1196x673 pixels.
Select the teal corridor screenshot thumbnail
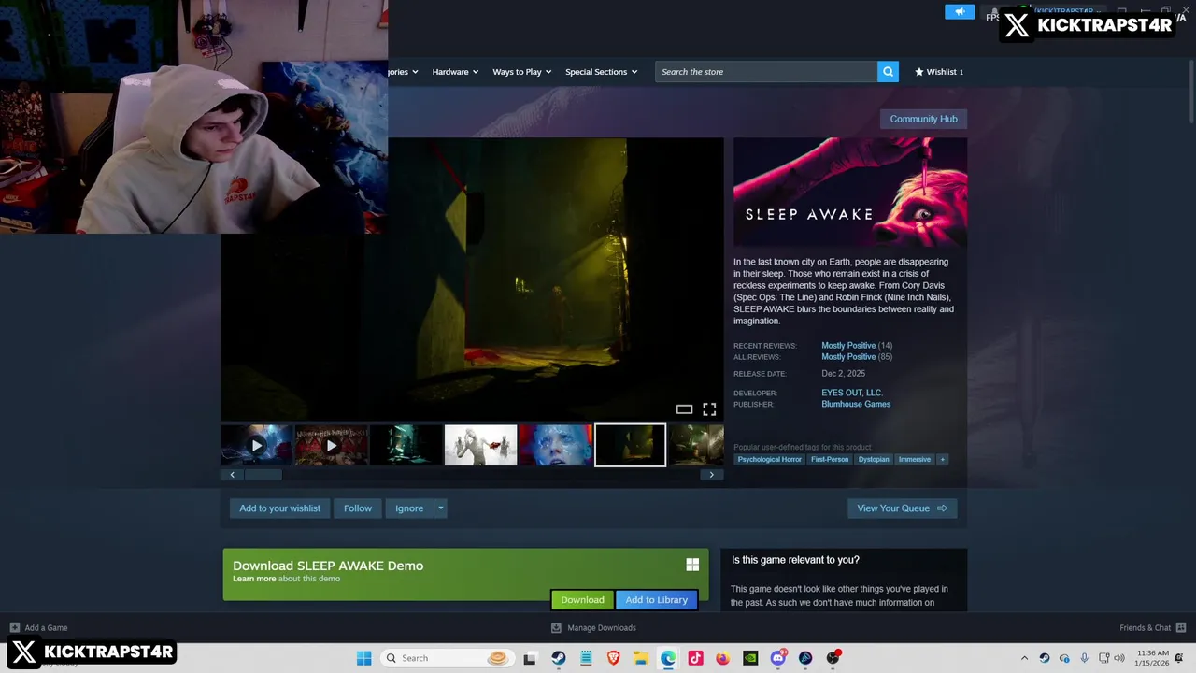click(406, 445)
